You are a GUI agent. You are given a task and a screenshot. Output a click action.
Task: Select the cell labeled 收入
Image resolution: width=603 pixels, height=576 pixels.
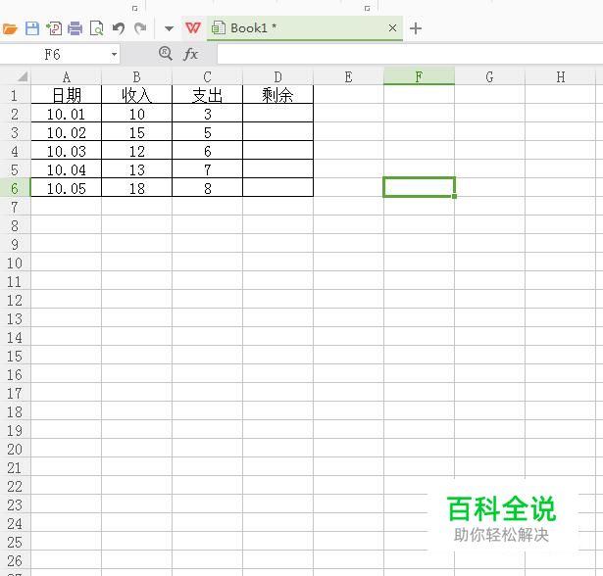(136, 95)
